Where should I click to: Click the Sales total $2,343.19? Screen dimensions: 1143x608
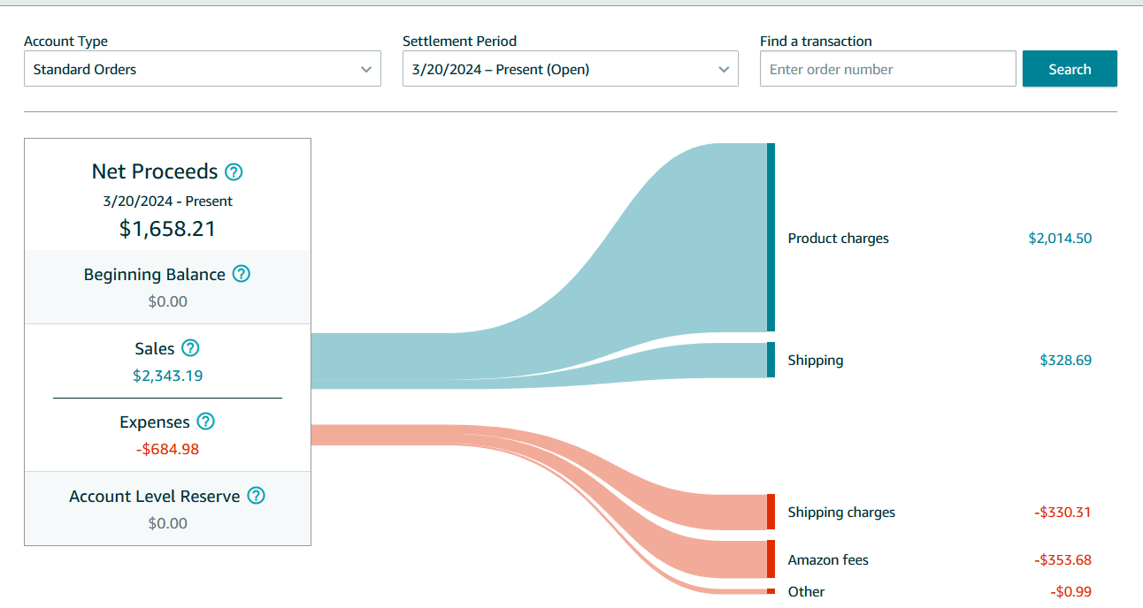point(168,376)
